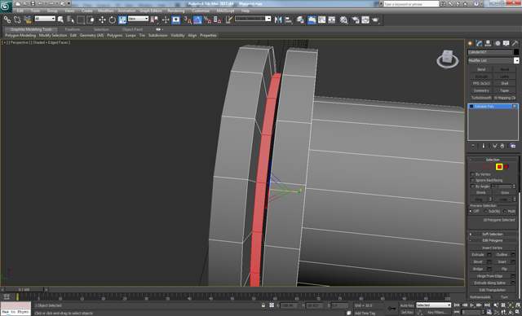Click the Mirror tool icon
The image size is (522, 316).
(278, 20)
